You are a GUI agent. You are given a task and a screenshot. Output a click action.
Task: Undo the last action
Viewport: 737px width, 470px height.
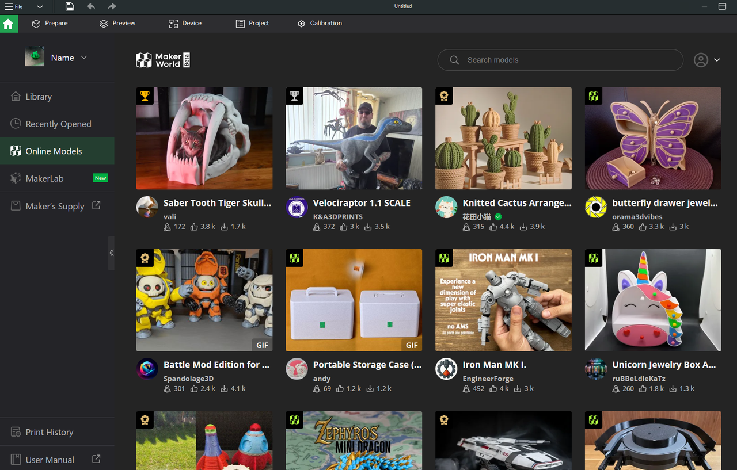[x=91, y=6]
